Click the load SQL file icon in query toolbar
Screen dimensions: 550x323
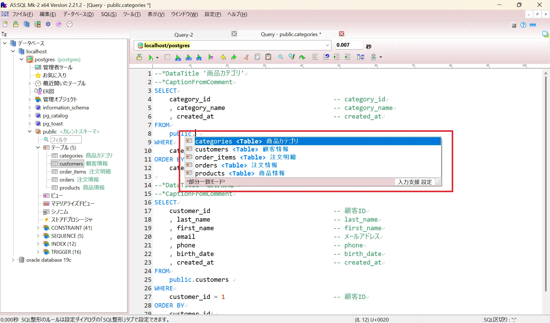pos(139,57)
